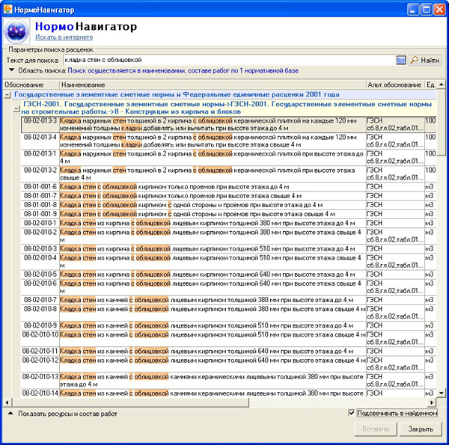449x445 pixels.
Task: Select row 08-02-010-10
Action: pos(228,338)
